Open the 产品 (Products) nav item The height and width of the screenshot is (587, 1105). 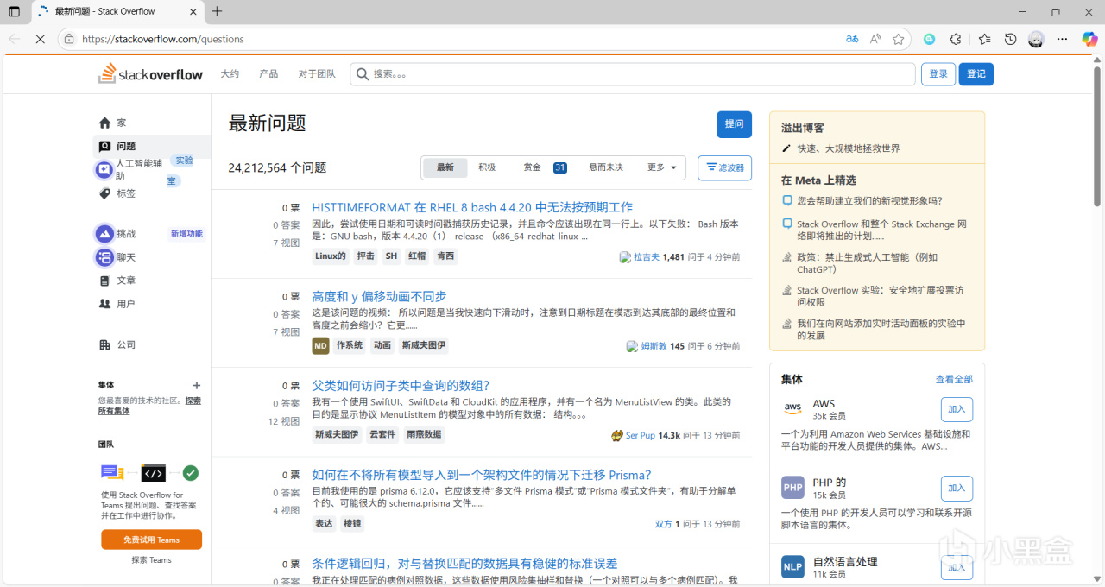(268, 74)
